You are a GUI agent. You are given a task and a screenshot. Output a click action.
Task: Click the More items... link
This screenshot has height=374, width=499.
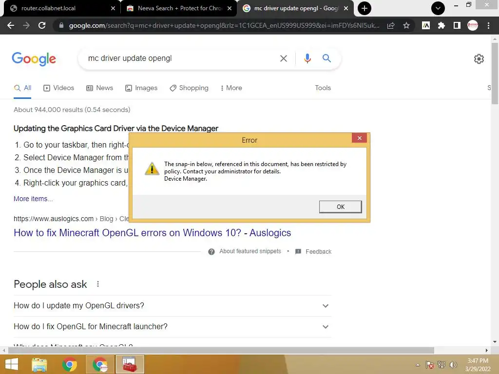(x=33, y=199)
